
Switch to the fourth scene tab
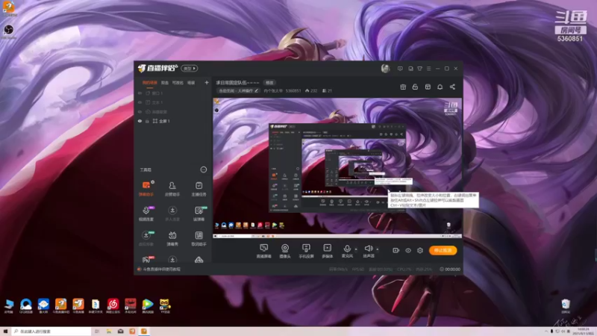point(191,83)
